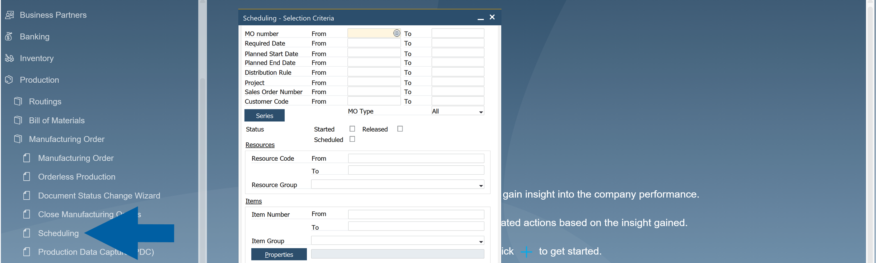Open Document Status Change Wizard
The width and height of the screenshot is (876, 263).
click(99, 196)
